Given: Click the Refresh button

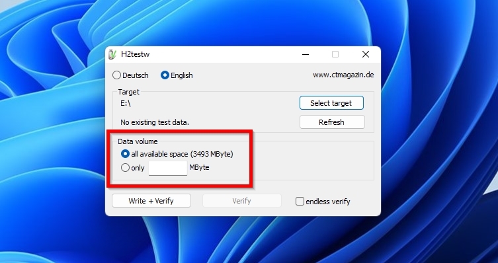Looking at the screenshot, I should click(332, 122).
